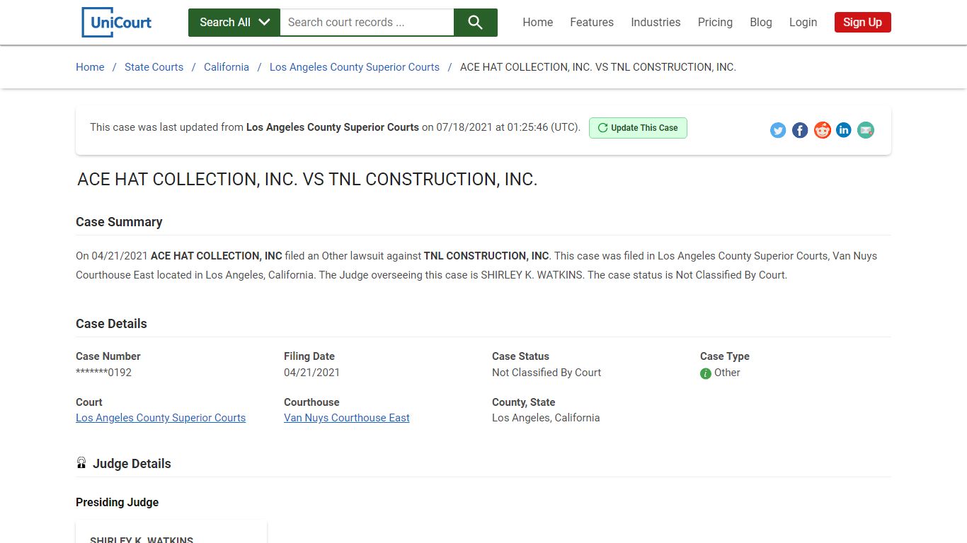The width and height of the screenshot is (967, 543).
Task: Go to the Home menu item
Action: [x=538, y=23]
